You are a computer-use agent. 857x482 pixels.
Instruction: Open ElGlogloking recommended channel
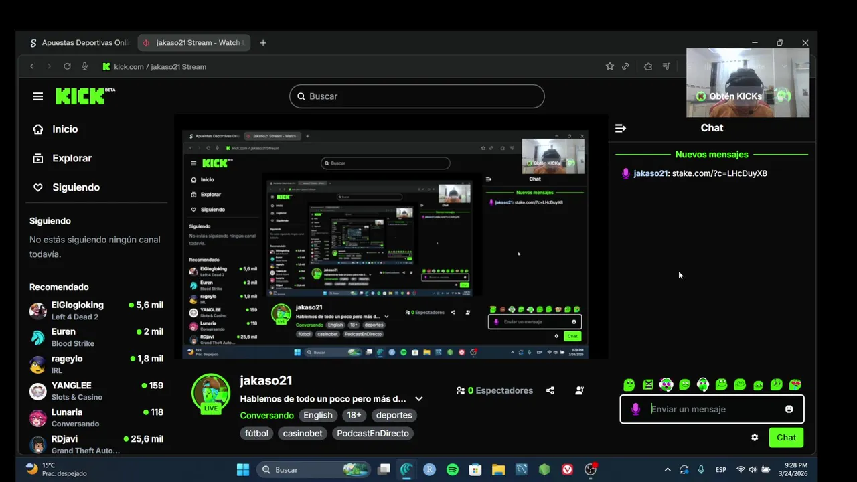point(96,311)
